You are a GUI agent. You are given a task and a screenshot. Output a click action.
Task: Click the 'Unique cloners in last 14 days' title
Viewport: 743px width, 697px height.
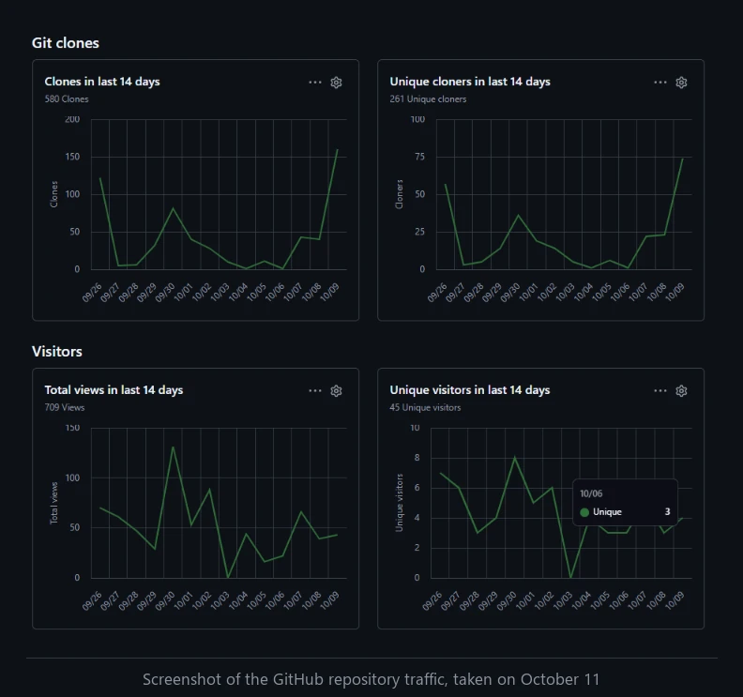[x=470, y=82]
